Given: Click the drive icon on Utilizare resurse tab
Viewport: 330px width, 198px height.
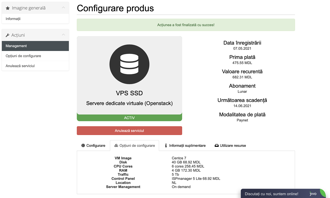Looking at the screenshot, I should coord(217,145).
